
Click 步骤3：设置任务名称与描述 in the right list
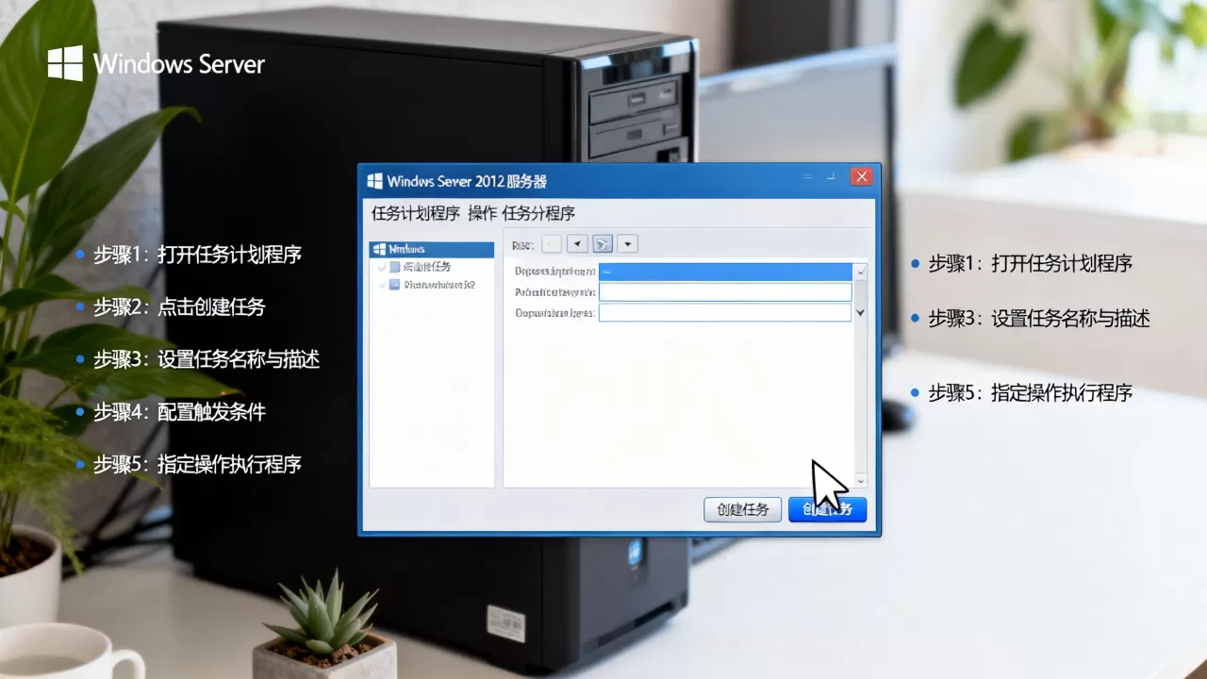(x=1039, y=319)
